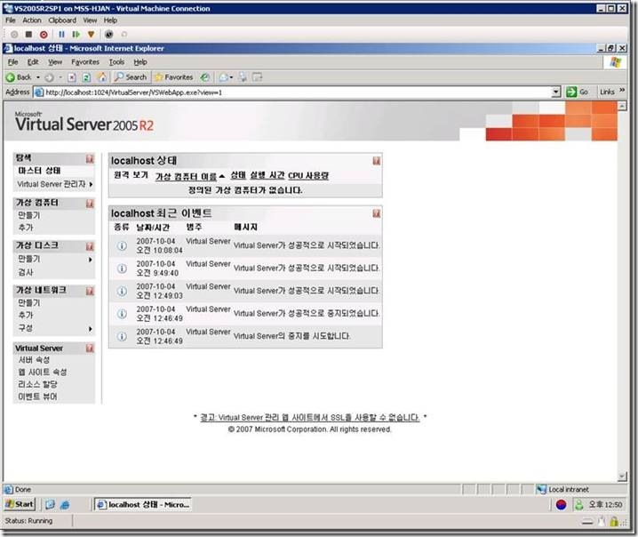Open the Clipboard menu in VM Connection
This screenshot has width=638, height=537.
click(x=62, y=20)
